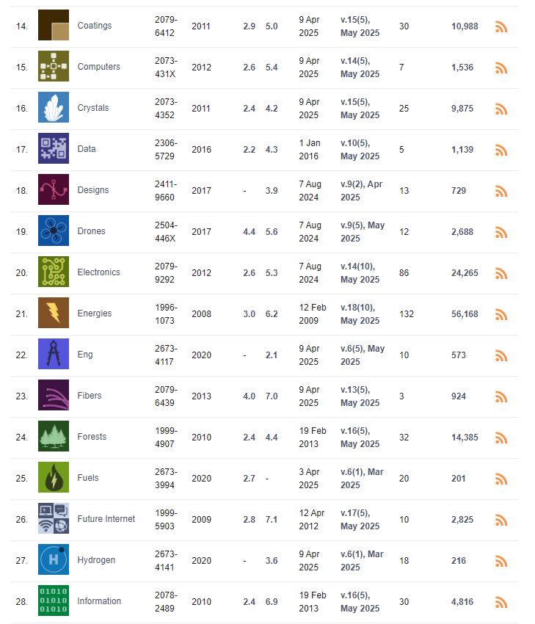Click the Hydrogen journal name link
535x624 pixels.
tap(96, 560)
